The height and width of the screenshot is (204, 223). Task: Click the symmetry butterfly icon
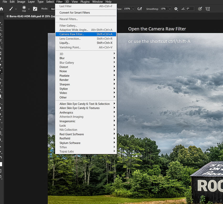[208, 9]
